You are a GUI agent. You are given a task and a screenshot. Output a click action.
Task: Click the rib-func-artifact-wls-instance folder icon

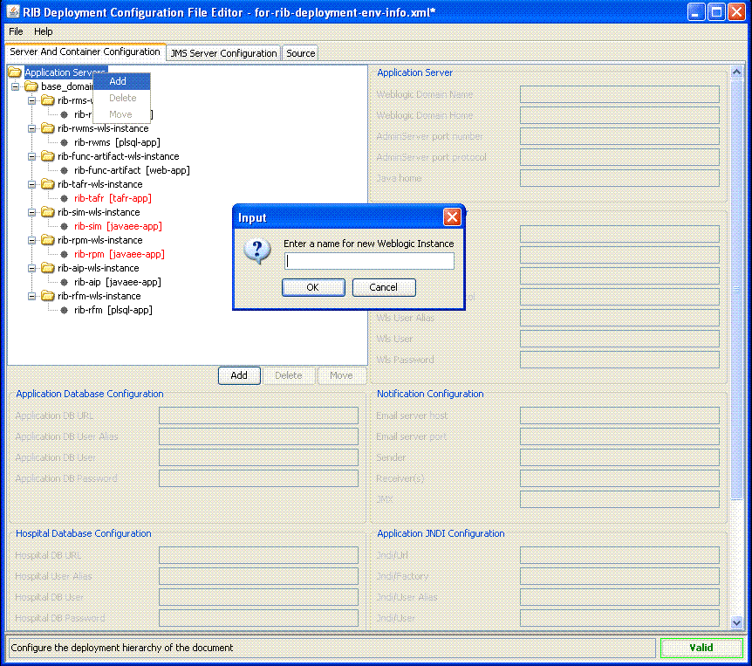(47, 156)
